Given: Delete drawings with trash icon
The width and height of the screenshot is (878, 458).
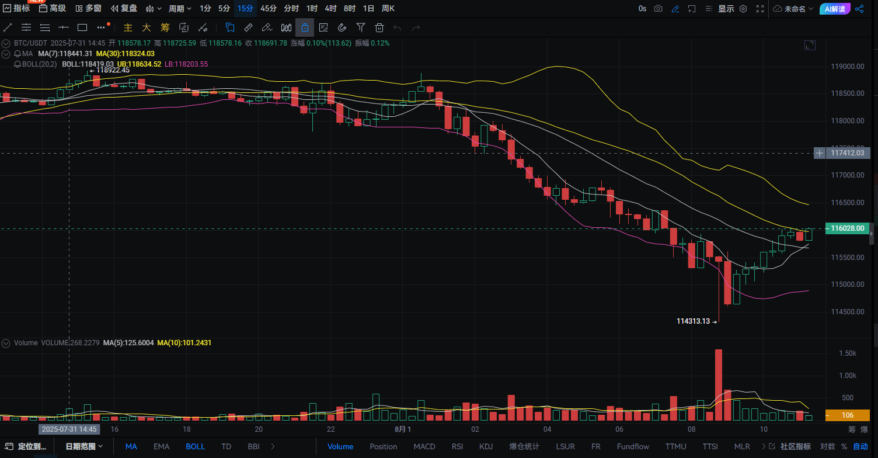Looking at the screenshot, I should coord(379,27).
